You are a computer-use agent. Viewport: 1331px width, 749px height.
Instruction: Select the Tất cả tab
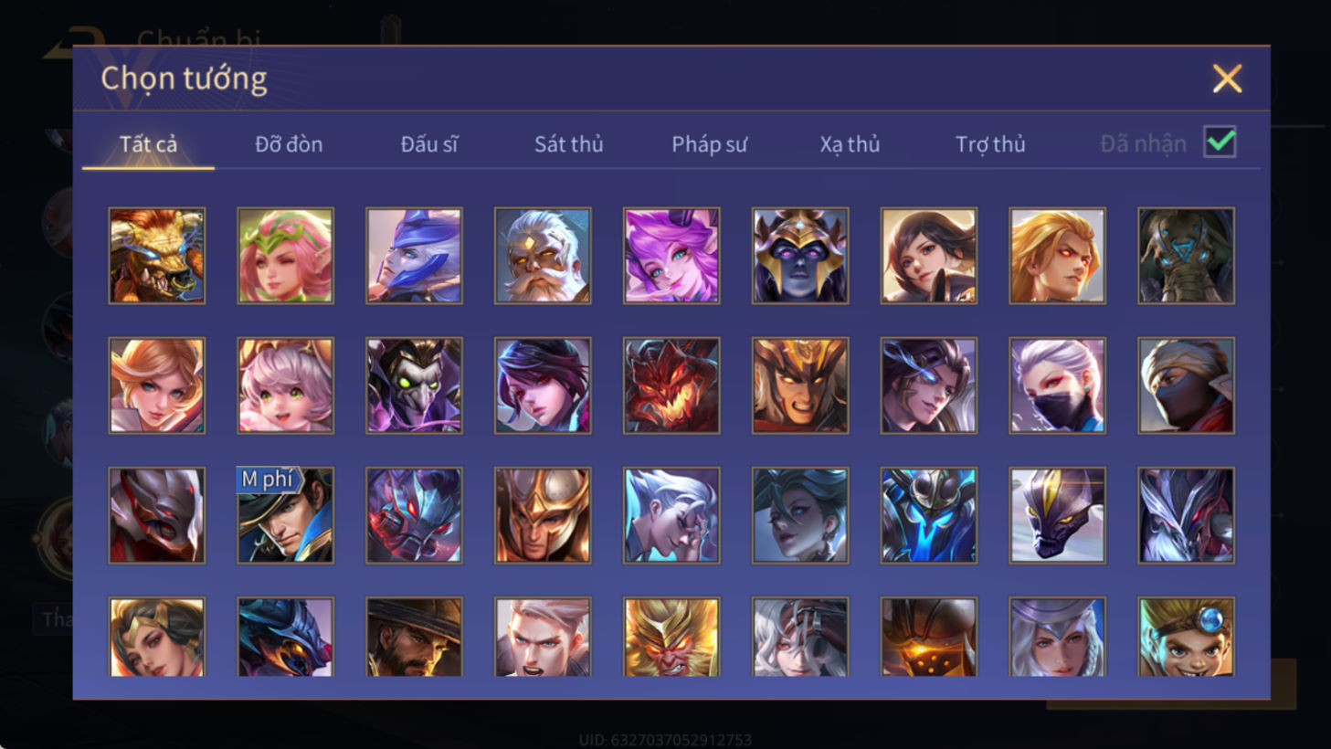click(148, 144)
